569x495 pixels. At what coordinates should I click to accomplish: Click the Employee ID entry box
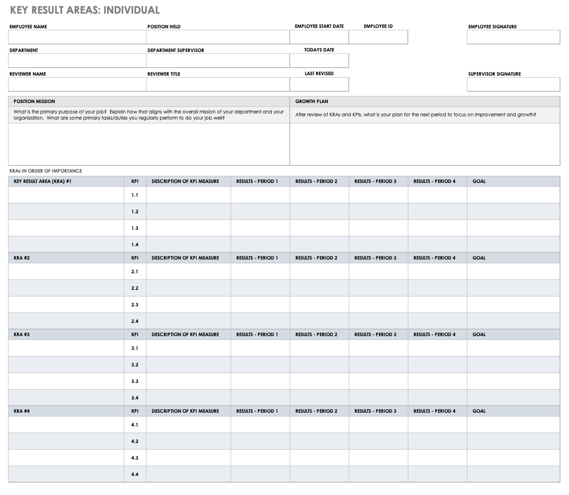coord(378,37)
